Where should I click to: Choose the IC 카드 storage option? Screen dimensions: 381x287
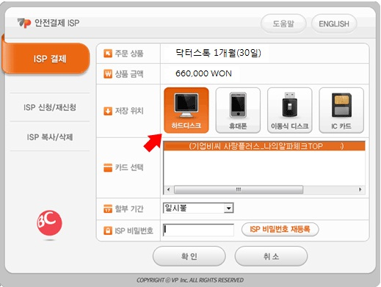(341, 110)
